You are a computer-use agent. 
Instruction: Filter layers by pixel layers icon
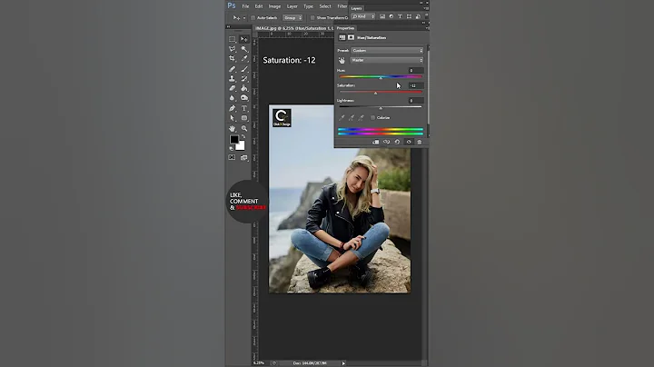[x=382, y=16]
